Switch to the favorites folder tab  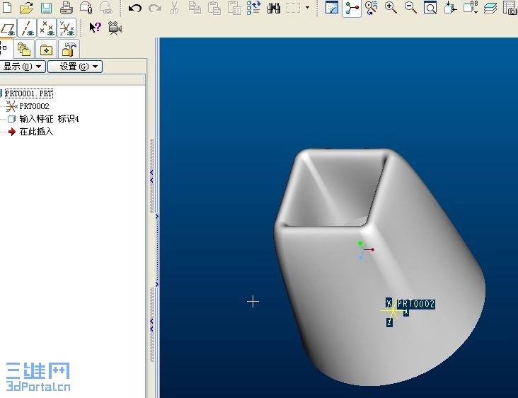(46, 50)
